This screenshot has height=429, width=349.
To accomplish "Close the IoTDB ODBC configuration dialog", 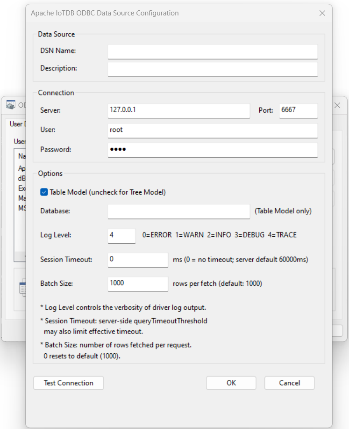I will 322,13.
